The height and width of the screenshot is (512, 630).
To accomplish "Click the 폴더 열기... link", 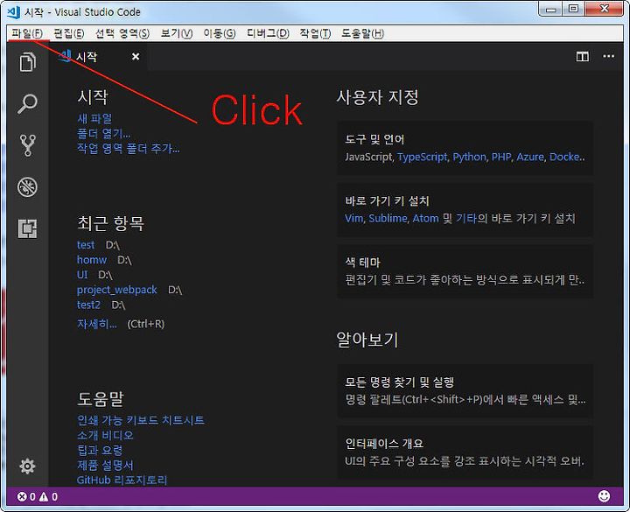I will 103,133.
